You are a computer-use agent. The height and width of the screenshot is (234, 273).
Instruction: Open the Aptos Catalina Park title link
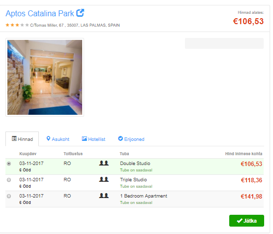coord(40,13)
